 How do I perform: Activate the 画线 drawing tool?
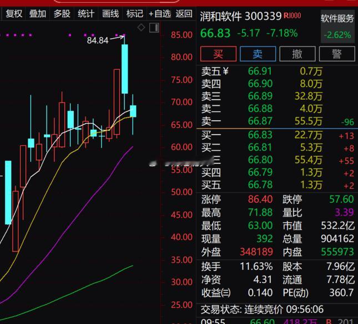point(110,14)
